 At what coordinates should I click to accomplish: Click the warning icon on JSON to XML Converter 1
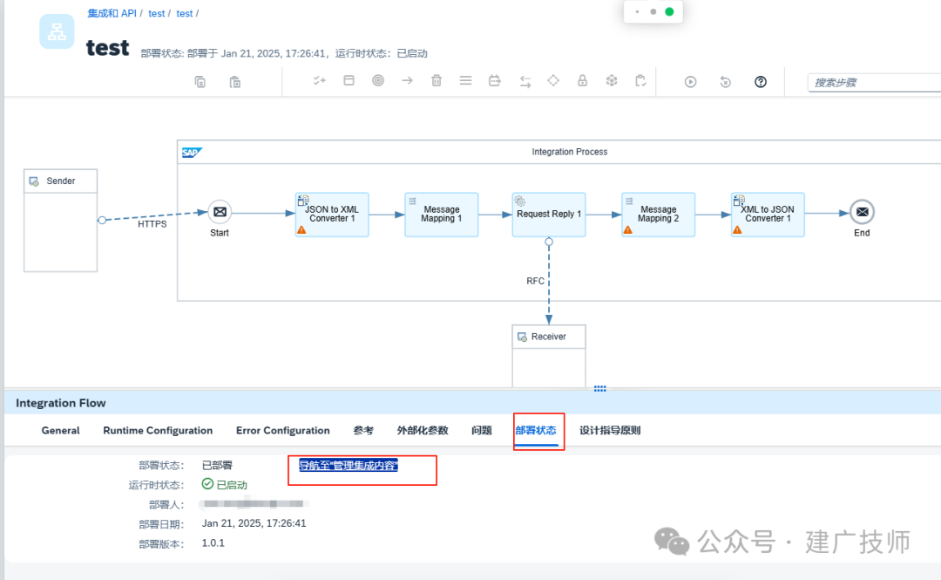coord(301,230)
